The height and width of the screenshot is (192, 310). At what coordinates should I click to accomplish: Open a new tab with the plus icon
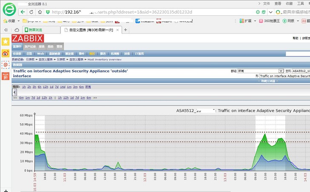(125, 30)
